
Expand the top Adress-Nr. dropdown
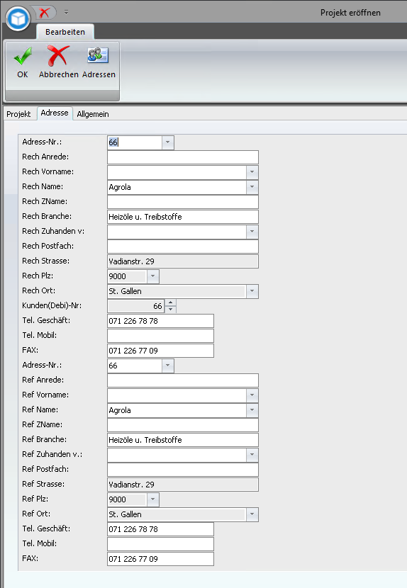[x=167, y=142]
